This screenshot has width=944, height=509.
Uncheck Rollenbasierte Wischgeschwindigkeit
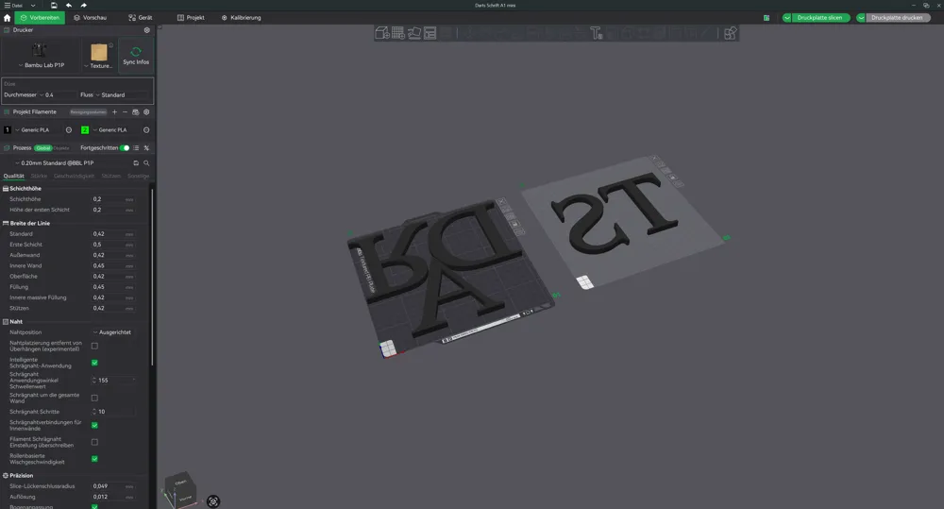pos(94,459)
